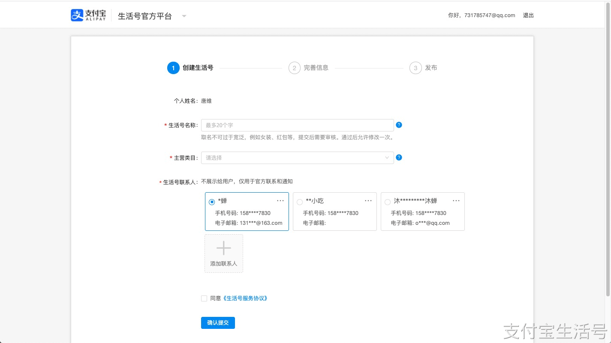Click the plus icon to add contact
This screenshot has width=611, height=343.
223,248
